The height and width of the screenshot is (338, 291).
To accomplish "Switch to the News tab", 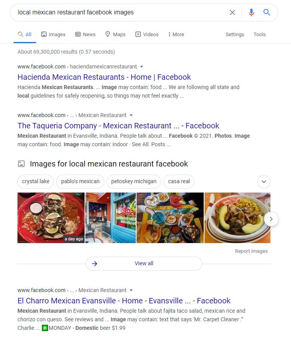I will click(x=85, y=35).
